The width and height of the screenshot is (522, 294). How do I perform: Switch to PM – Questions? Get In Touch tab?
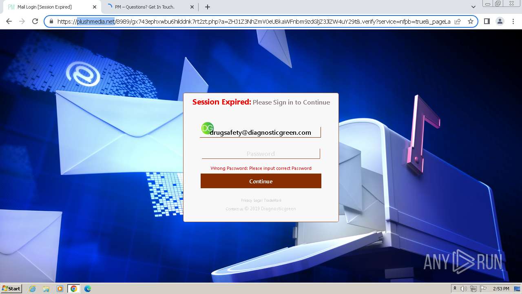[x=149, y=7]
